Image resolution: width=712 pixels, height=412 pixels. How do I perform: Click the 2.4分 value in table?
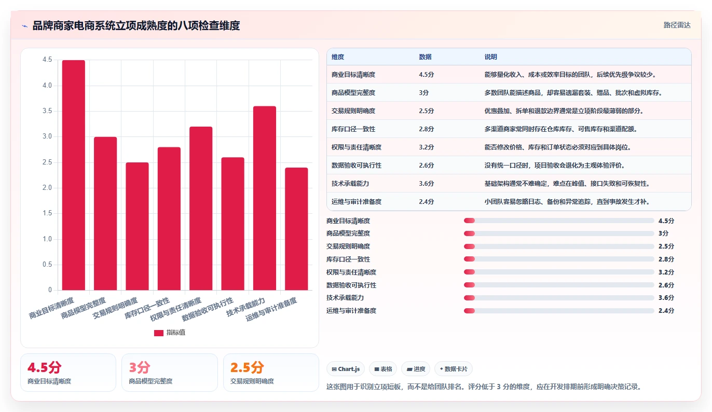[x=427, y=202]
